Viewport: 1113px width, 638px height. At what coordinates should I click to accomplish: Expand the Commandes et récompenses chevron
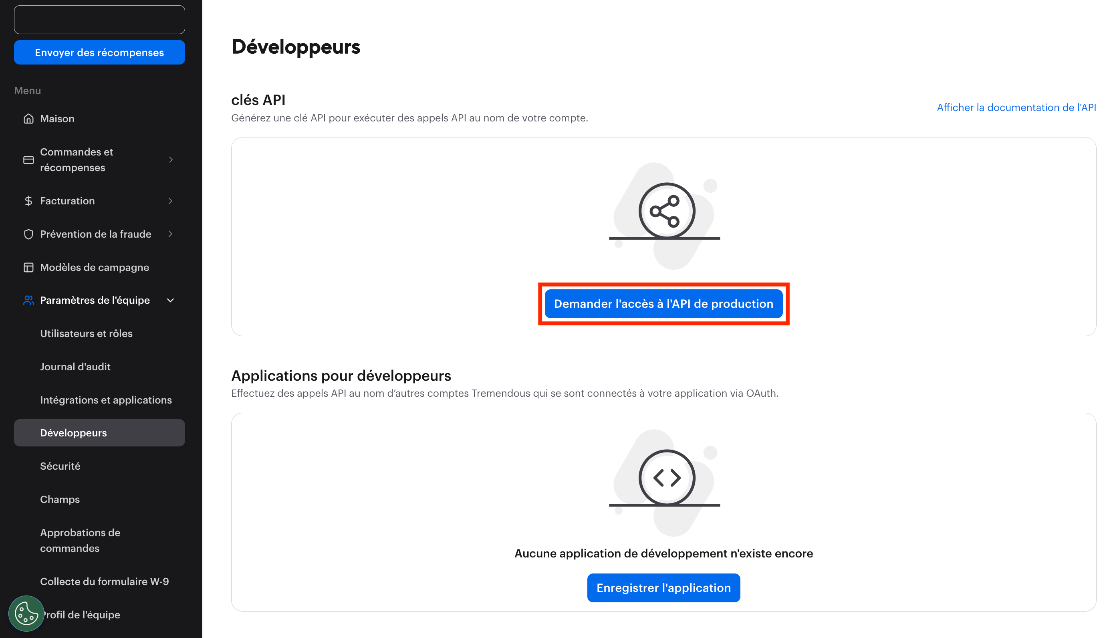[x=171, y=160]
